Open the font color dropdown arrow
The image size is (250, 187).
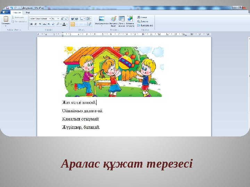[67, 24]
